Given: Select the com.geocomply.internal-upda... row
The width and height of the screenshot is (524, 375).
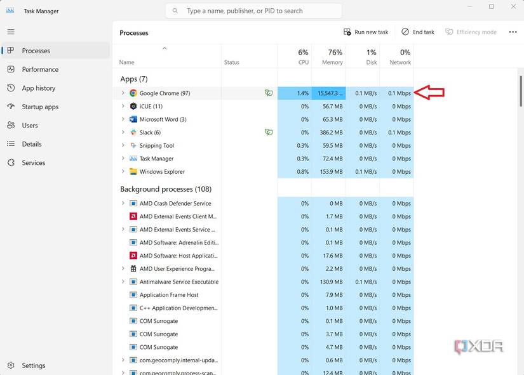Looking at the screenshot, I should pos(264,360).
